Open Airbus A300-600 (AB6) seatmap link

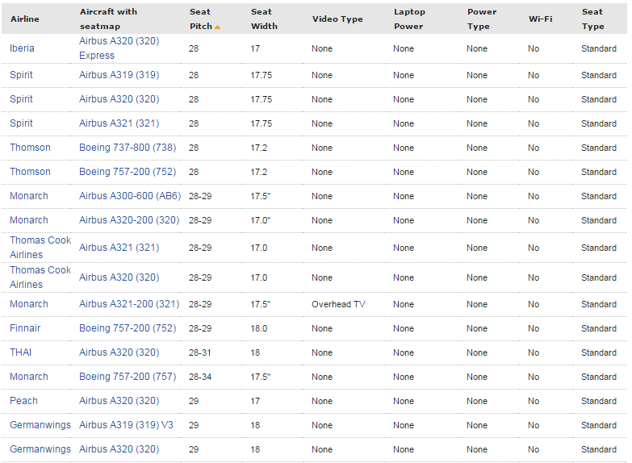click(130, 196)
